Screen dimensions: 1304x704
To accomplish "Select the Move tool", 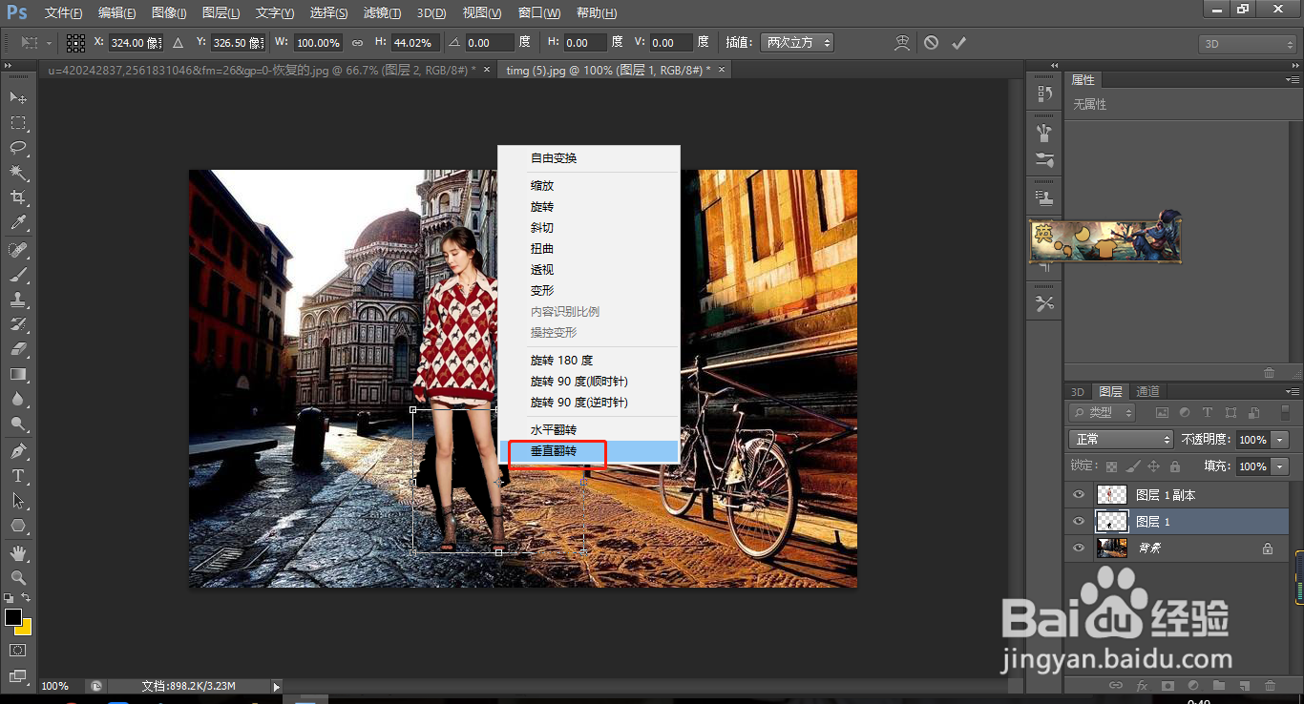I will (18, 97).
